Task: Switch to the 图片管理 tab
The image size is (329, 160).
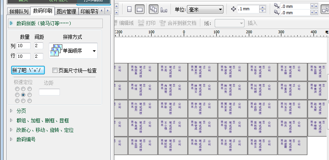Action: point(67,11)
